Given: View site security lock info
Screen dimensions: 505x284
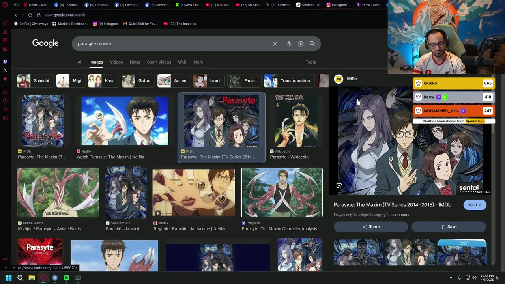Looking at the screenshot, I should coord(39,15).
